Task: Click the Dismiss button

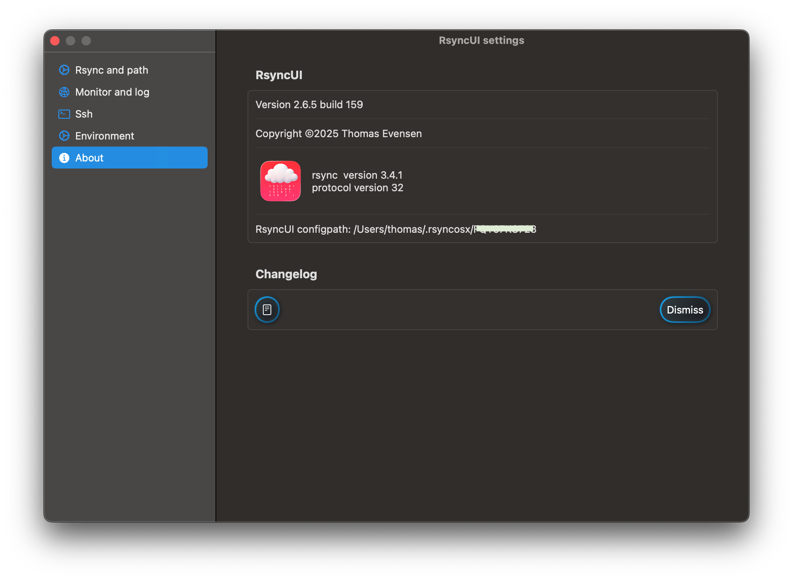Action: (685, 310)
